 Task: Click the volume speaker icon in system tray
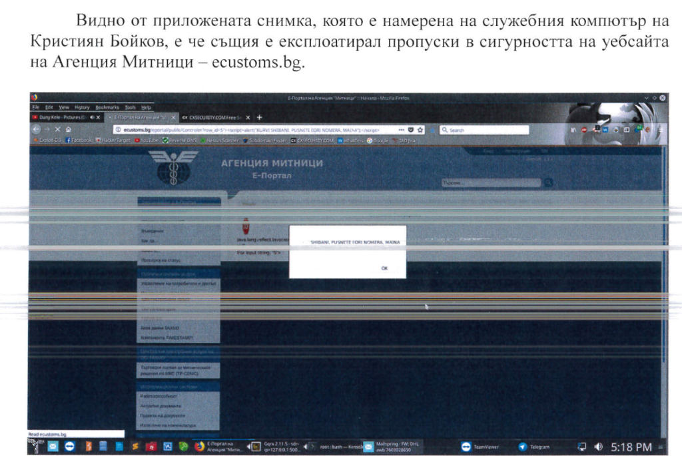(x=599, y=447)
